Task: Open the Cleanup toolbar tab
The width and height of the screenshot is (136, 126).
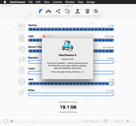Action: tap(40, 13)
